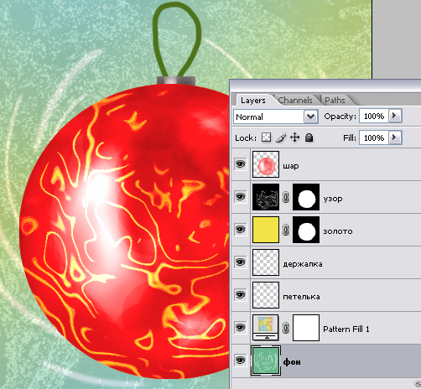Select the золото layer mask thumbnail
The height and width of the screenshot is (389, 421).
point(306,230)
